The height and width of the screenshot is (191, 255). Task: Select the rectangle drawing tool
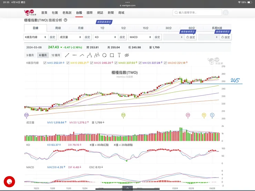112,55
